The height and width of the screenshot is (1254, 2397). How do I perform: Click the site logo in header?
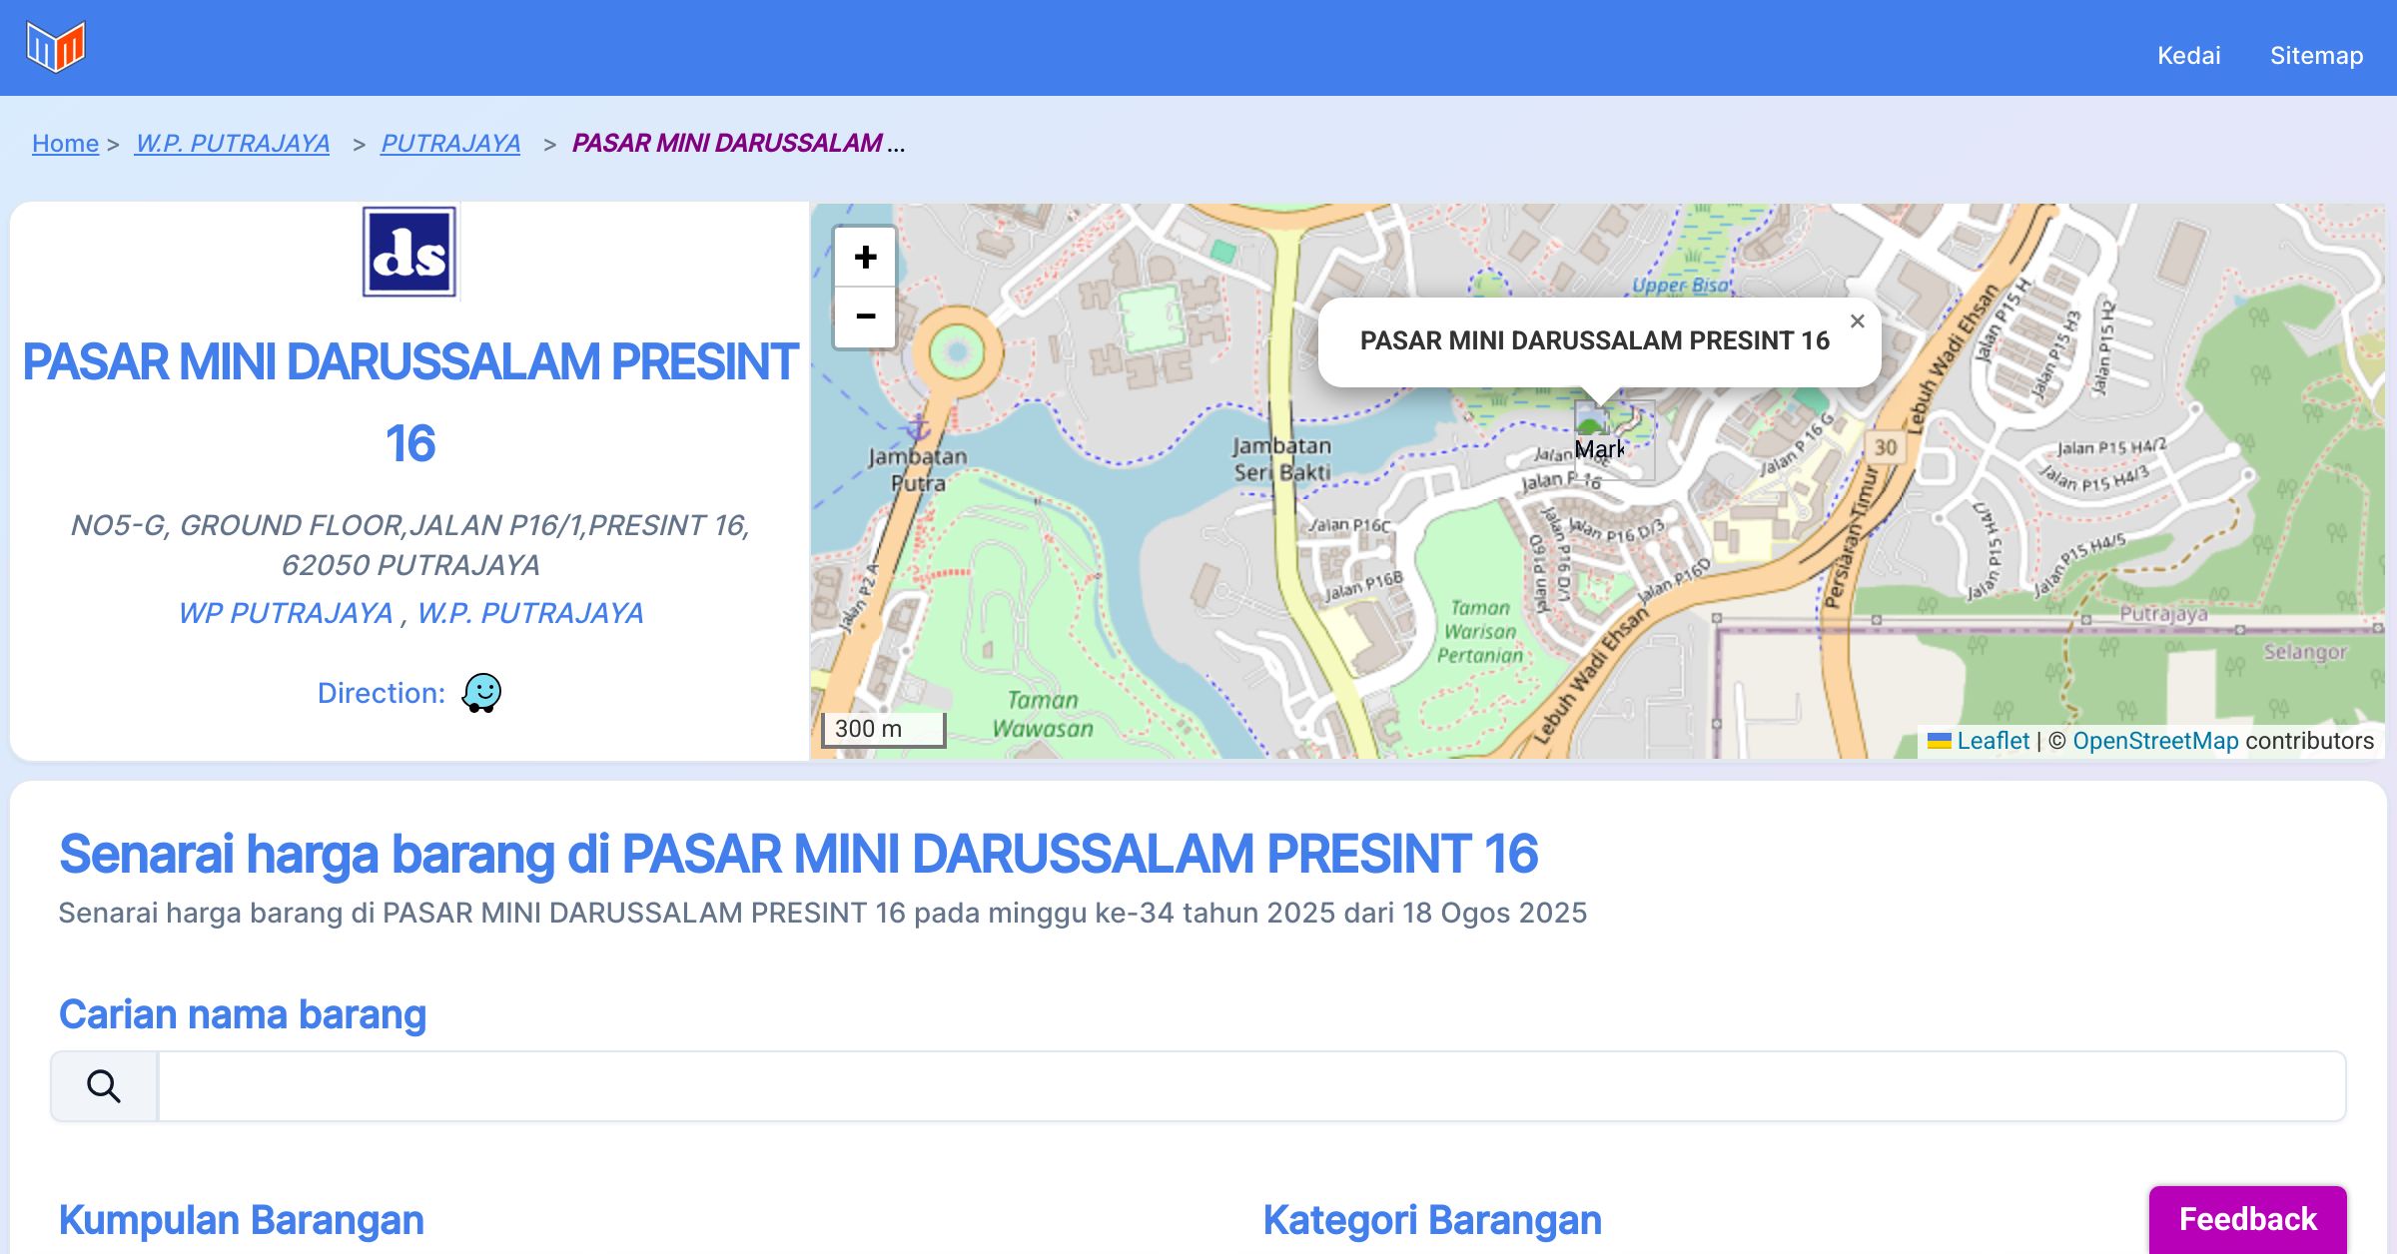pyautogui.click(x=56, y=46)
